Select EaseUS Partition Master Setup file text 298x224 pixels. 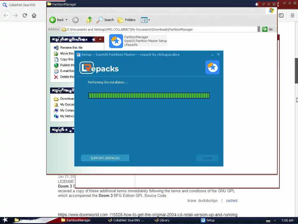click(x=146, y=41)
